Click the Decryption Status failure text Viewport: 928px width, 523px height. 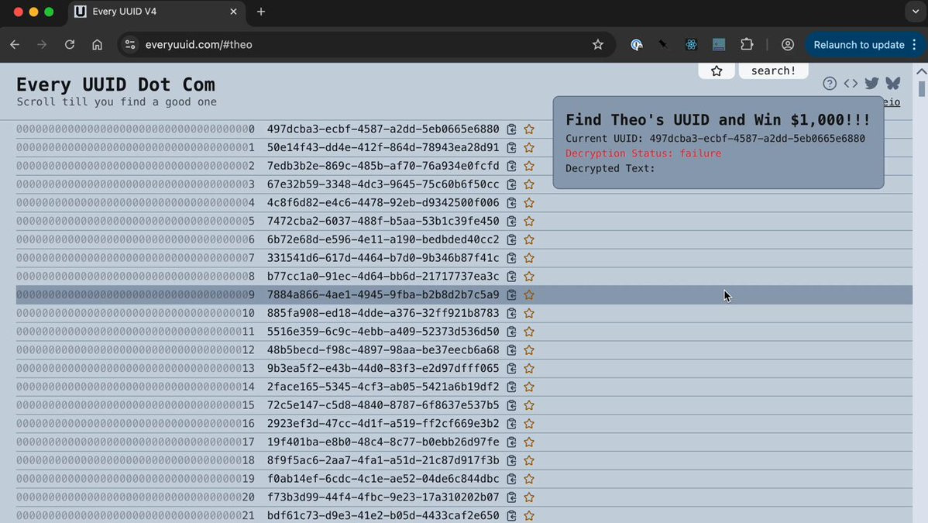[644, 153]
